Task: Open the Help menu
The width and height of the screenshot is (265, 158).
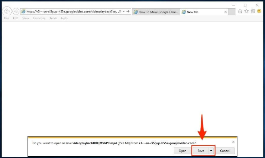Action: pos(64,18)
